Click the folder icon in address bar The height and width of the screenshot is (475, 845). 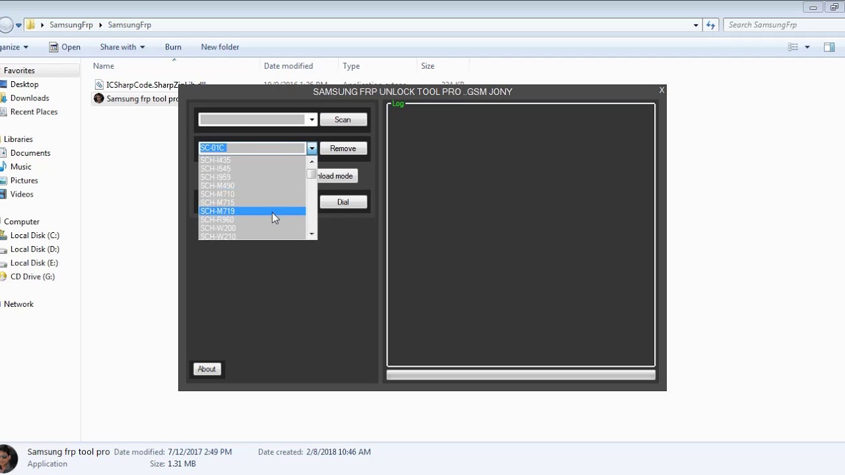click(x=30, y=24)
